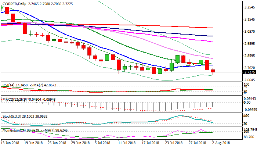Image resolution: width=257 pixels, height=147 pixels.
Task: Click the 2.6645 price axis label
Action: point(250,80)
